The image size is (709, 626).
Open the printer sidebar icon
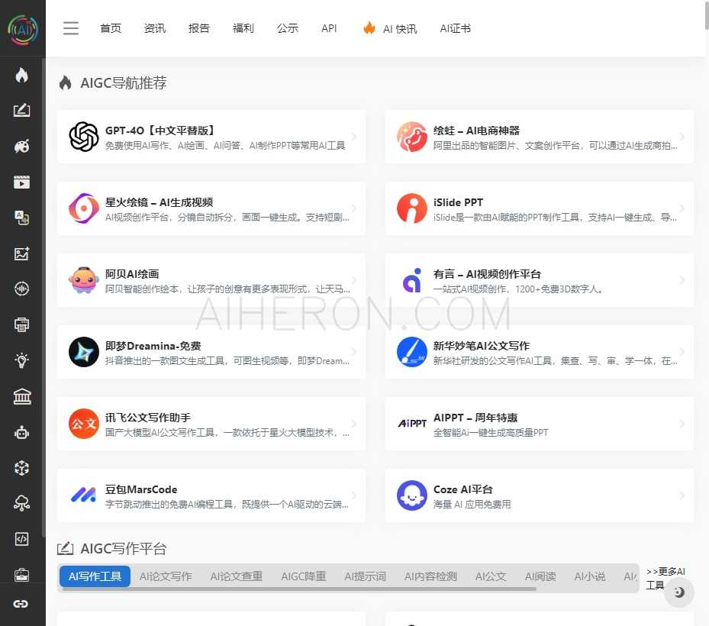(x=21, y=324)
